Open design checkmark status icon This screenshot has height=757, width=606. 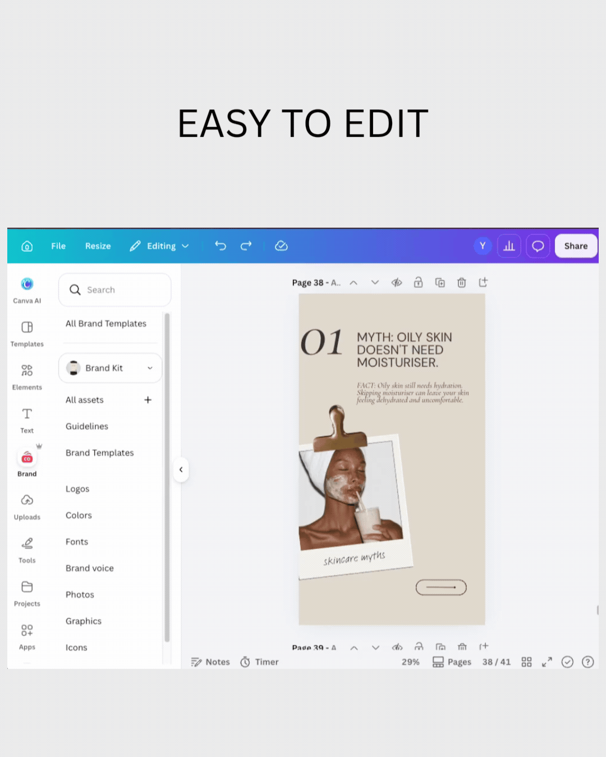[567, 662]
